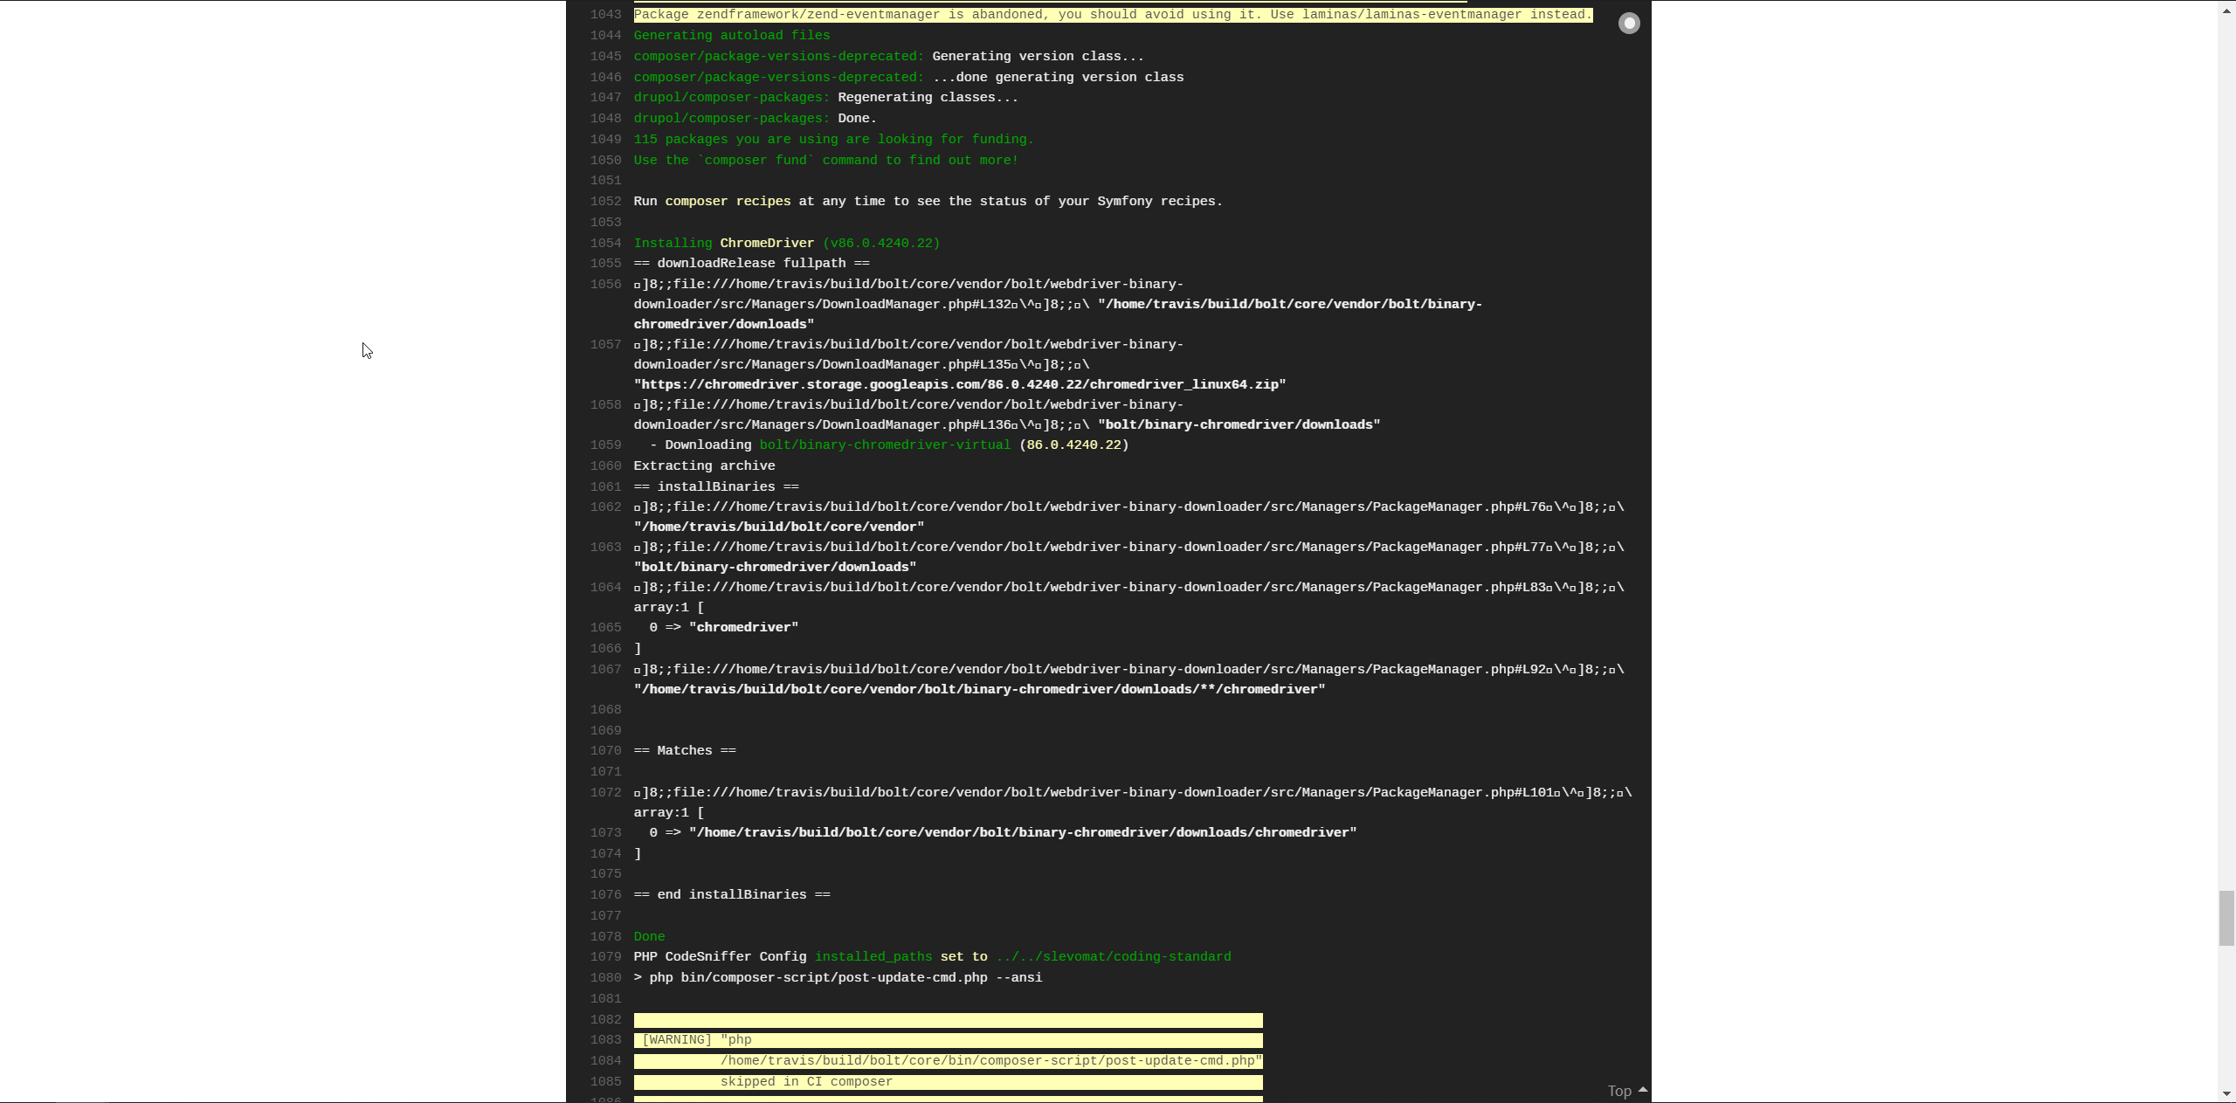Click line number 1059 Downloading entry
Viewport: 2236px width, 1103px height.
click(605, 445)
